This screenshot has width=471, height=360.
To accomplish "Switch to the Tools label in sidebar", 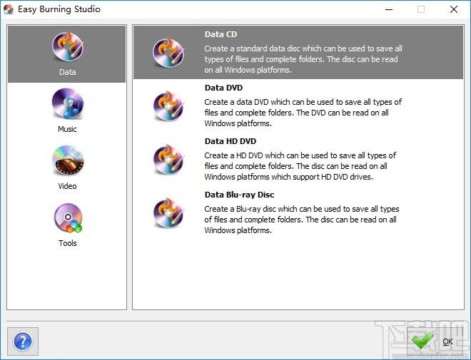I will pyautogui.click(x=68, y=243).
